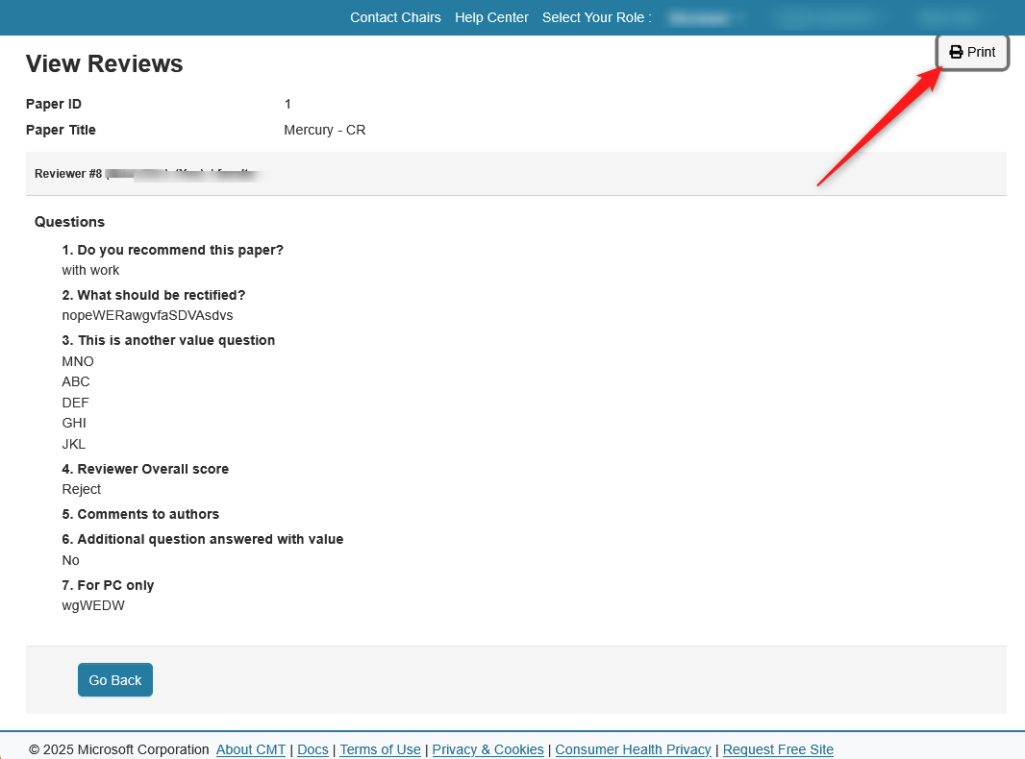
Task: Click the printer icon on the Print button
Action: click(956, 52)
